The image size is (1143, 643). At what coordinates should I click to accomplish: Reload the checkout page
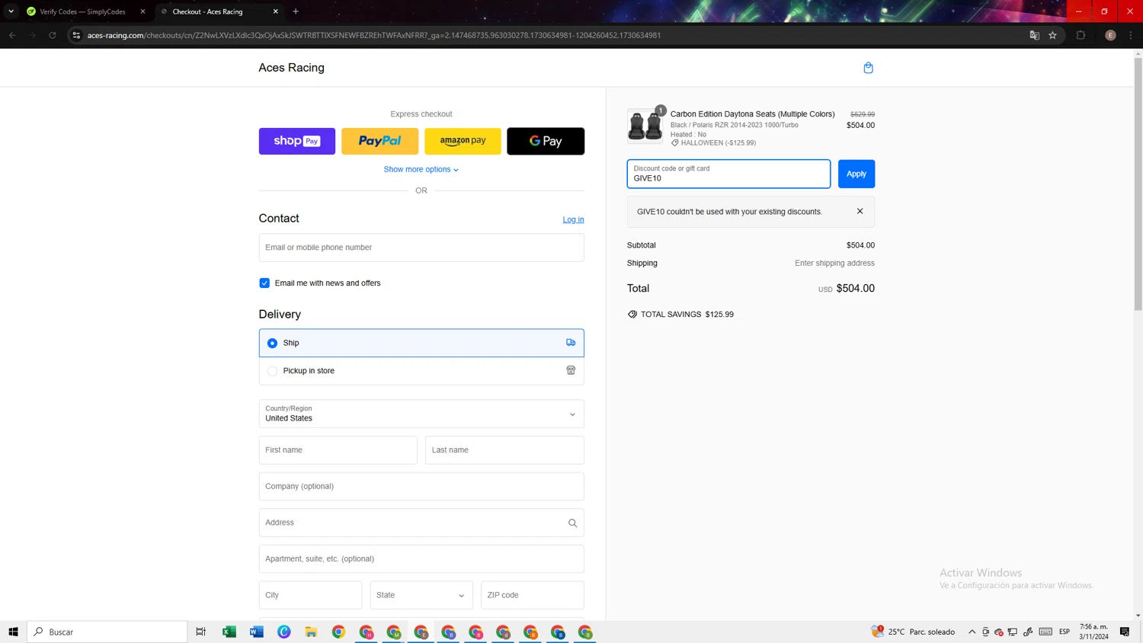53,35
